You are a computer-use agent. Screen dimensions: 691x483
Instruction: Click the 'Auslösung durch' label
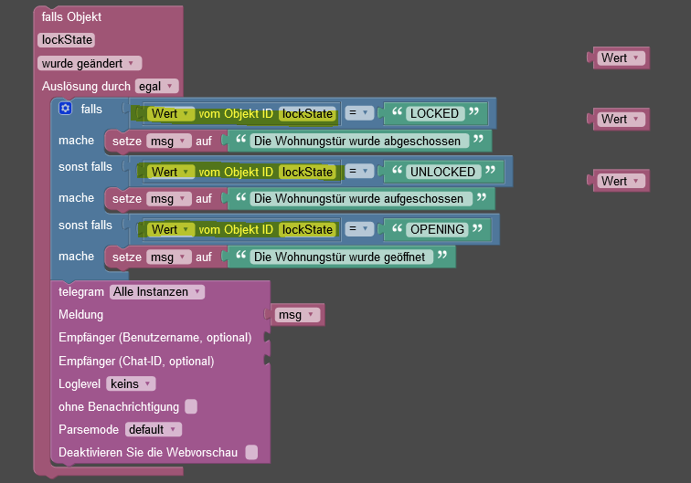coord(86,87)
